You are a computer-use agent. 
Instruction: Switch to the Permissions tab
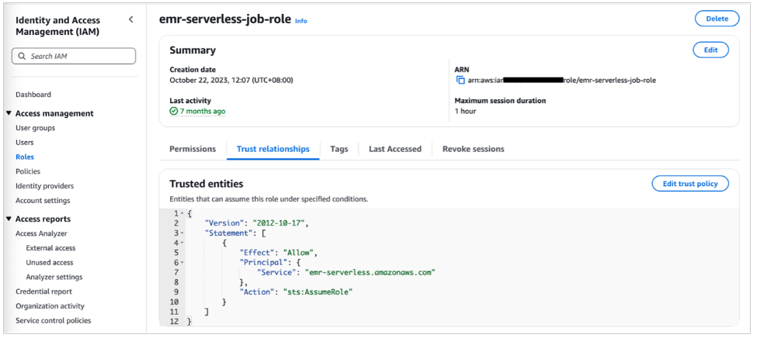tap(193, 149)
